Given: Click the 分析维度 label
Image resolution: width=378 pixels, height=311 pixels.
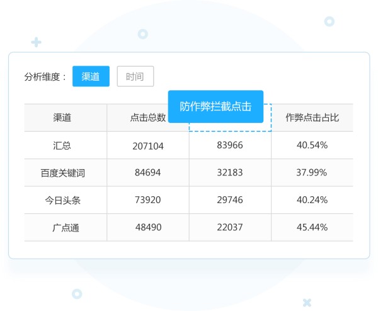Looking at the screenshot, I should coord(45,77).
